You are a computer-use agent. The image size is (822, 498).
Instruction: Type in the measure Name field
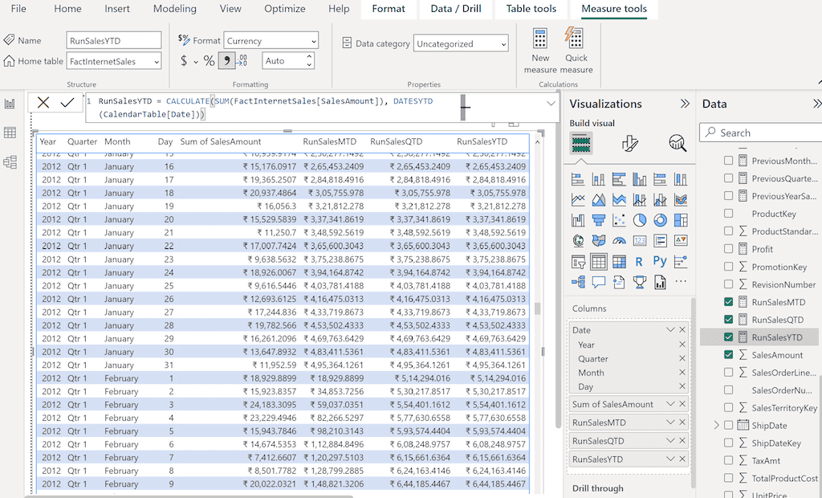112,39
